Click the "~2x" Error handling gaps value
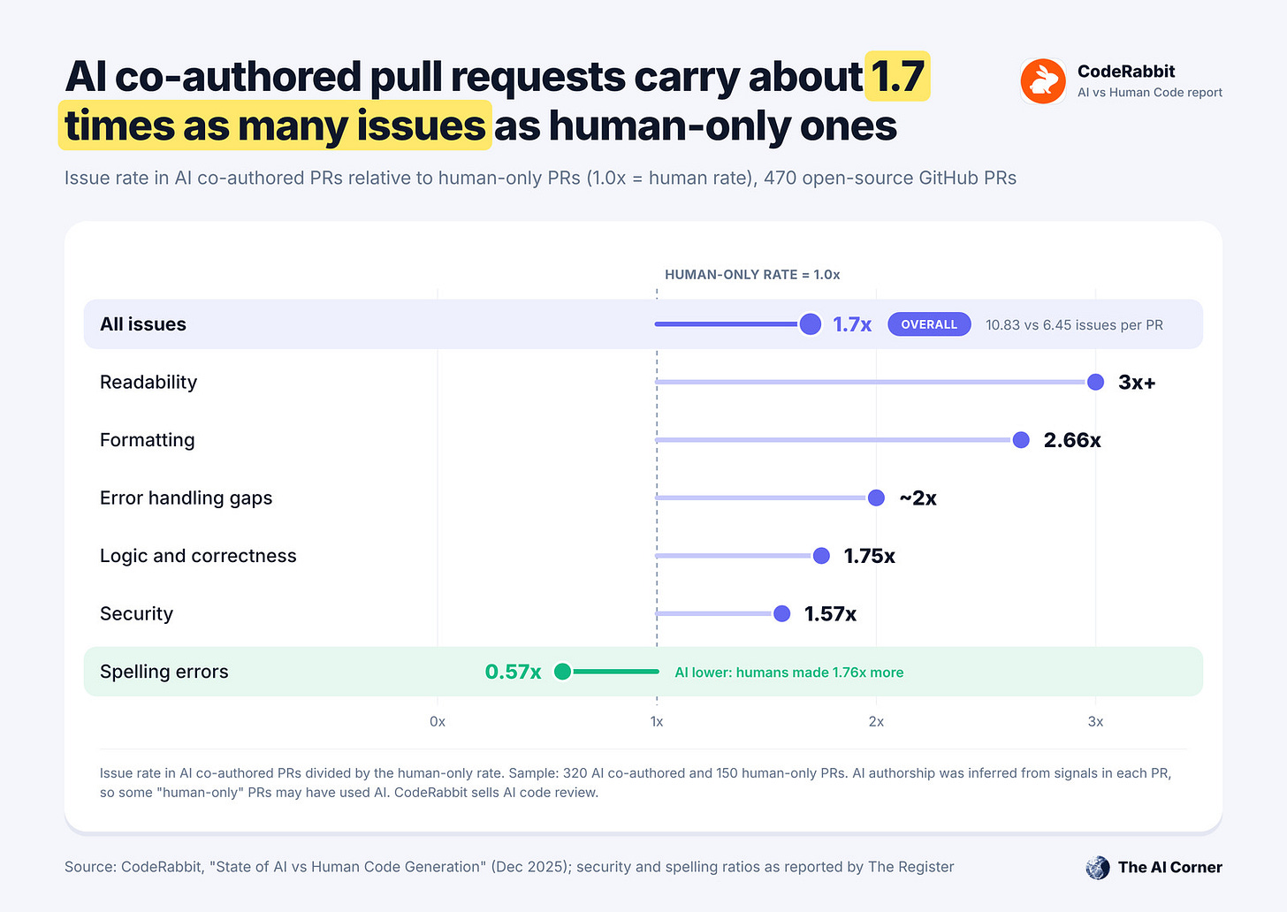 coord(918,498)
